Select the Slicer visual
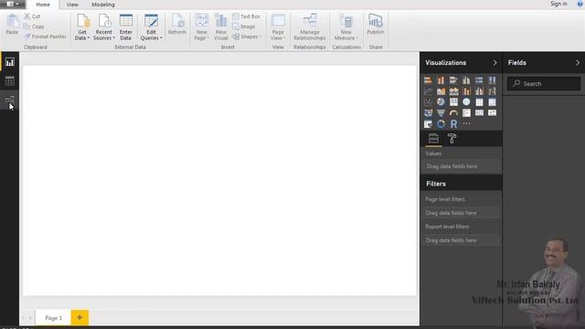 428,124
